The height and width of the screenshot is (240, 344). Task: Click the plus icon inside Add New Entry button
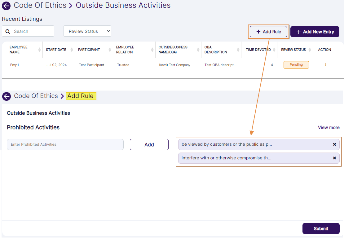(298, 32)
